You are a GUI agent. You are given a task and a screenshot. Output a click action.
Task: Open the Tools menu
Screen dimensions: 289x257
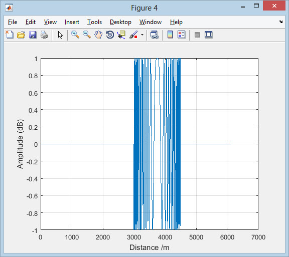click(x=94, y=22)
